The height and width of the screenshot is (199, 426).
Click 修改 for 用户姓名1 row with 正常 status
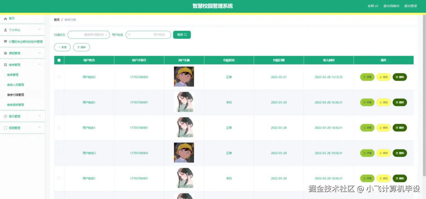click(383, 128)
